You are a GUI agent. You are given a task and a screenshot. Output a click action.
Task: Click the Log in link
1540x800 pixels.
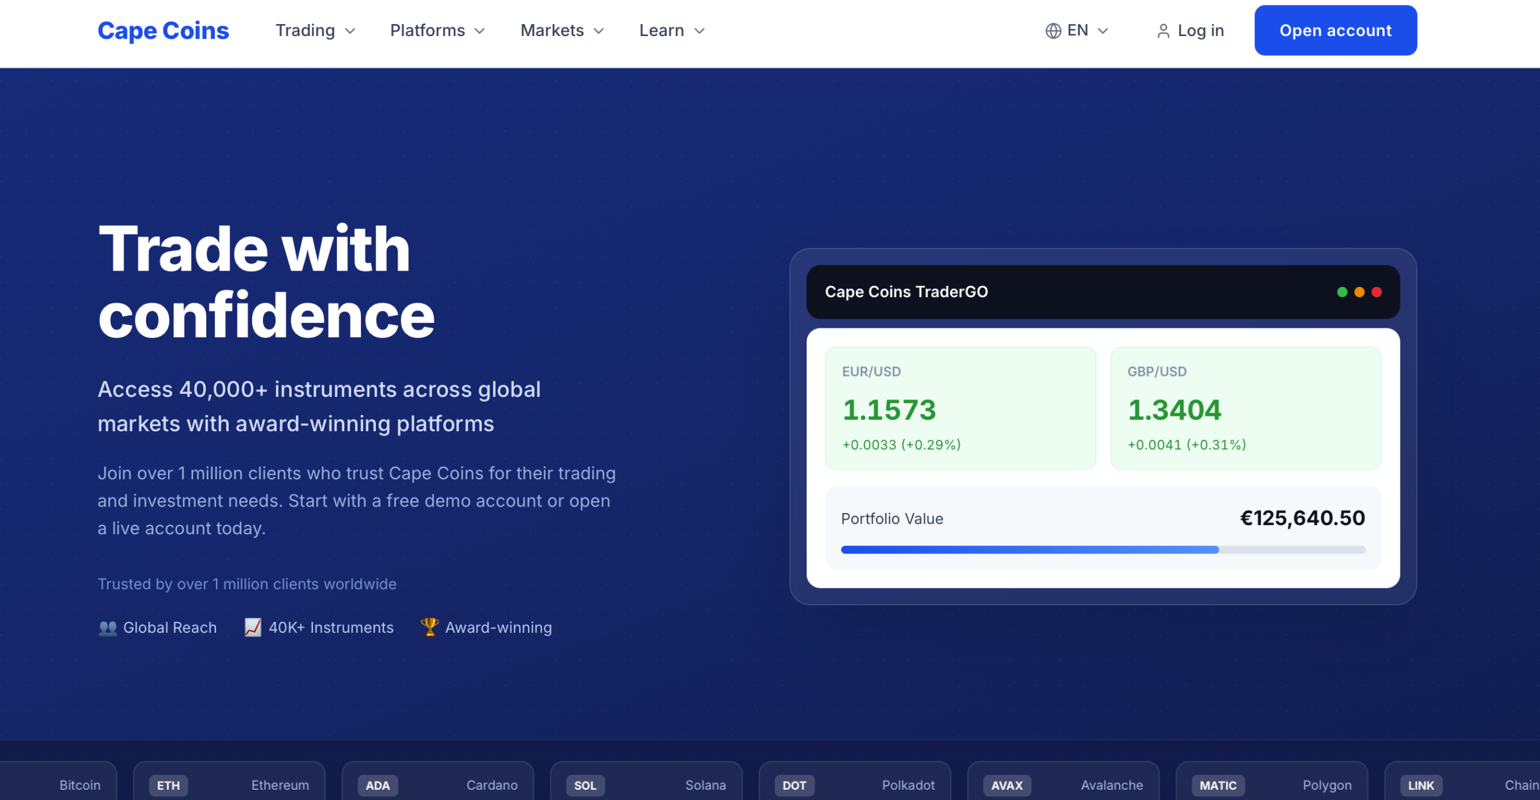(x=1201, y=31)
